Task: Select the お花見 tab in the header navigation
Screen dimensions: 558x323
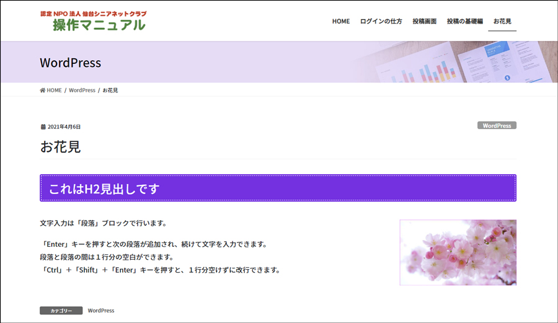Action: click(x=502, y=22)
